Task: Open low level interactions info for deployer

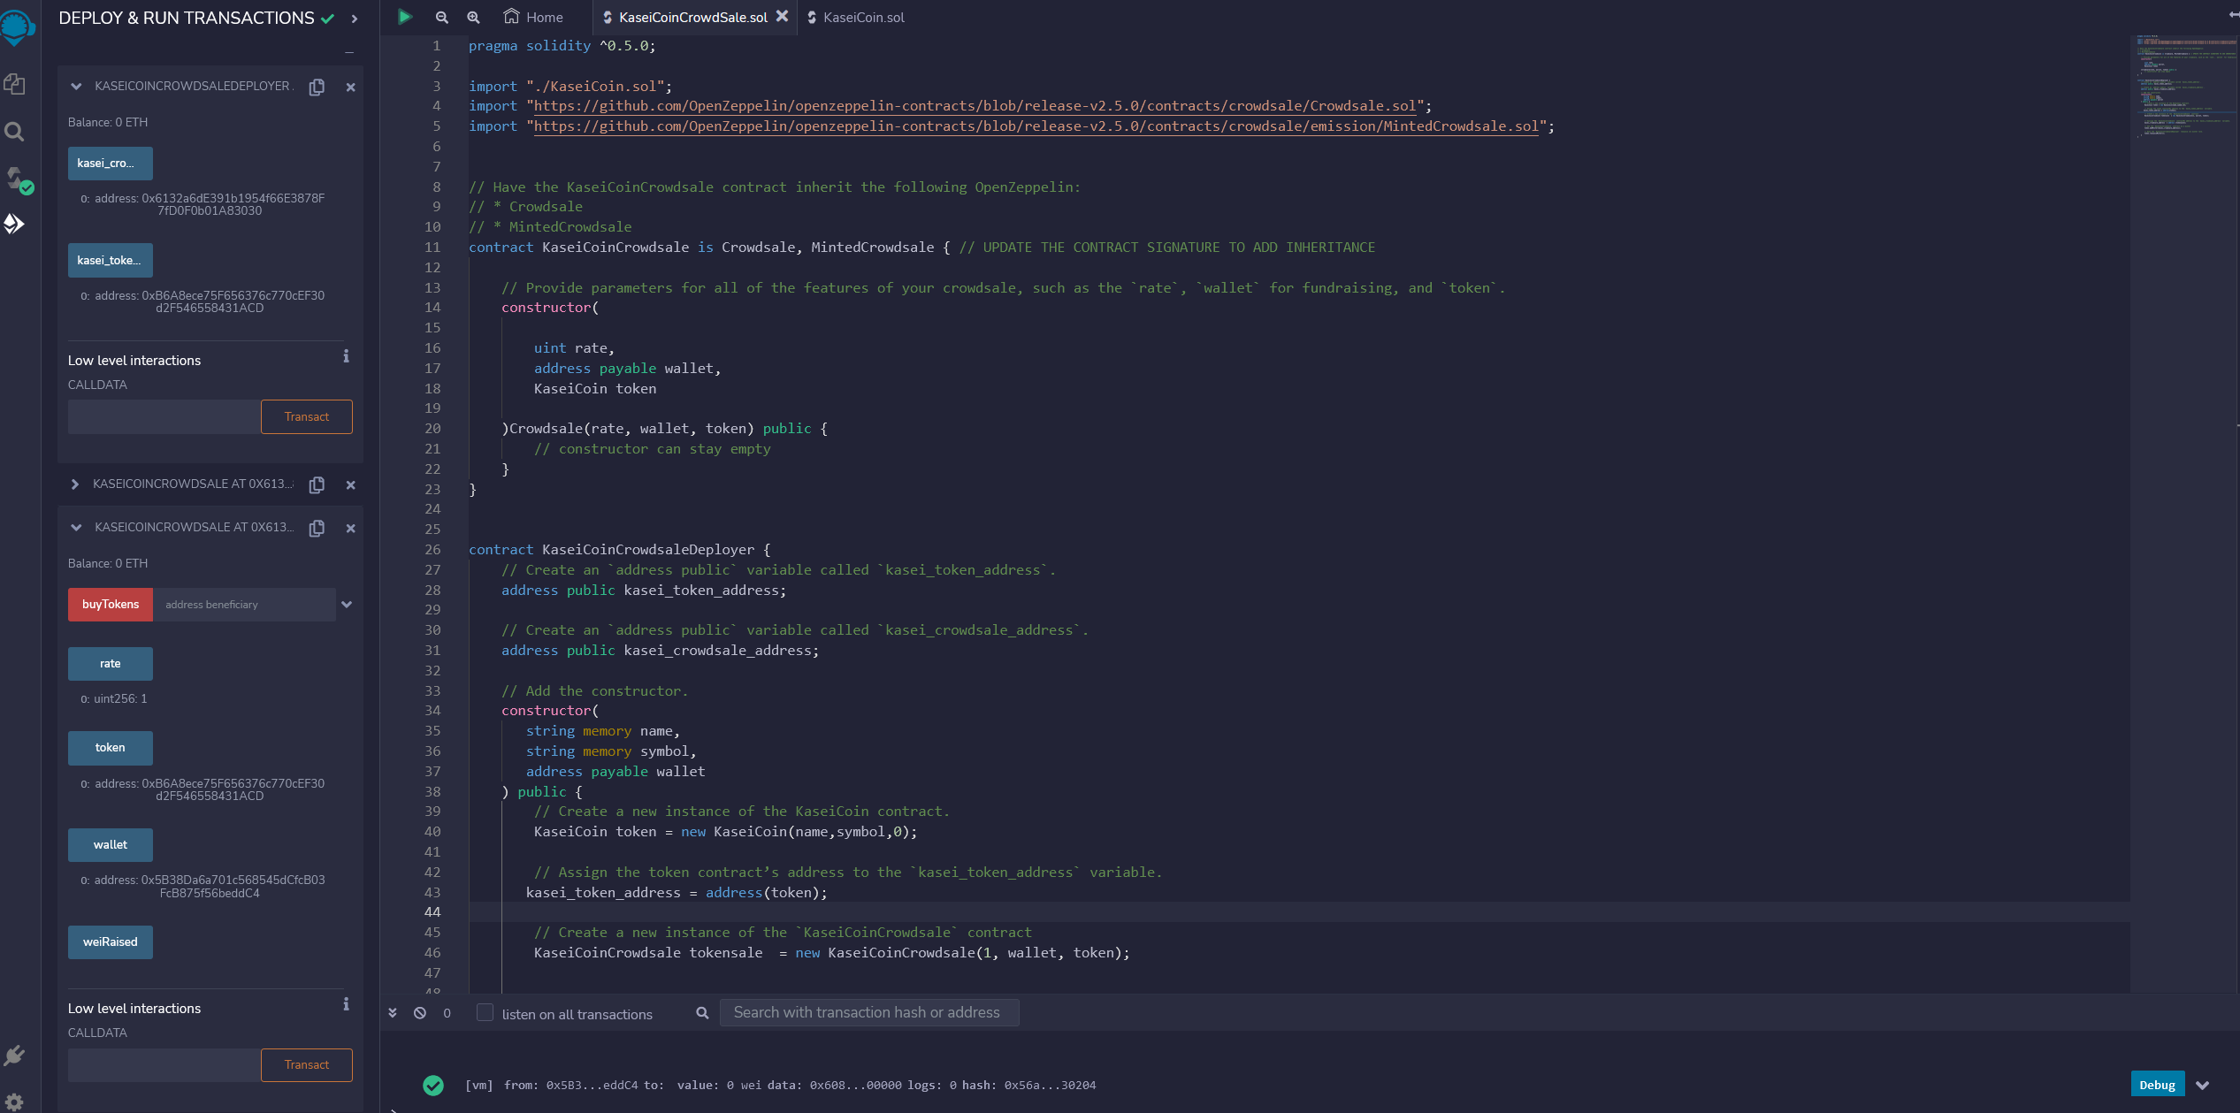Action: [346, 356]
